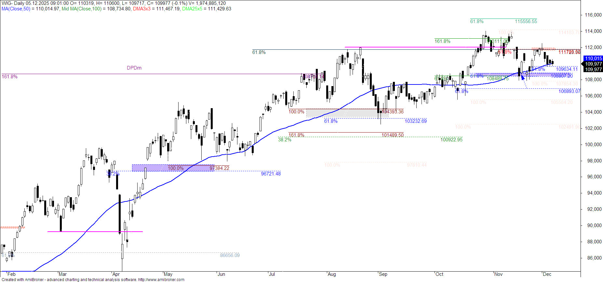
Task: Click the amibroker.com URL in the footer
Action: click(x=161, y=279)
